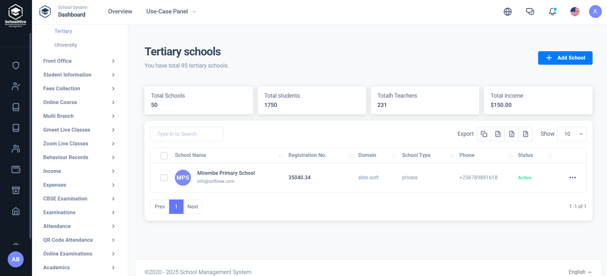Image resolution: width=607 pixels, height=276 pixels.
Task: Click the shield icon in left sidebar
Action: tap(16, 66)
